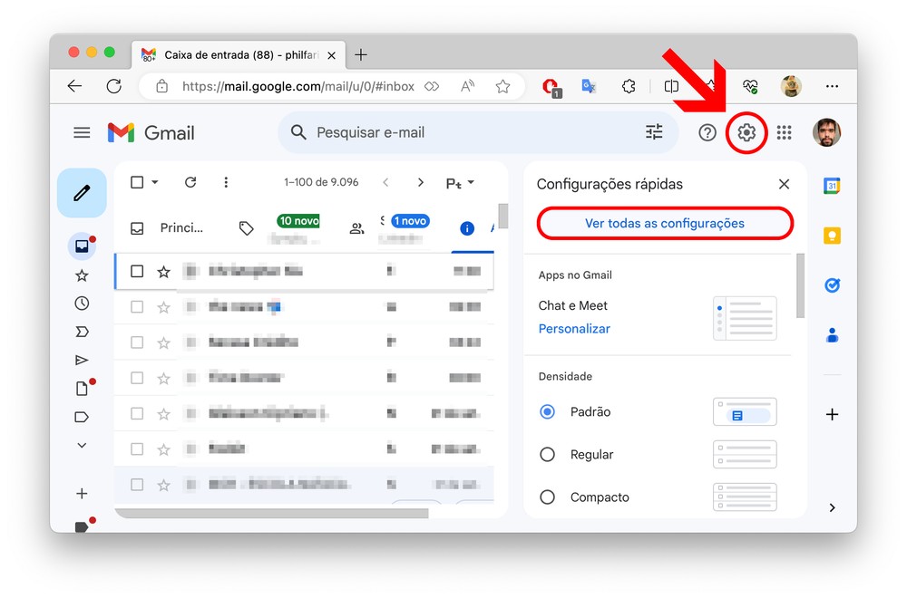Click Ver todas as configurações button

pos(665,224)
